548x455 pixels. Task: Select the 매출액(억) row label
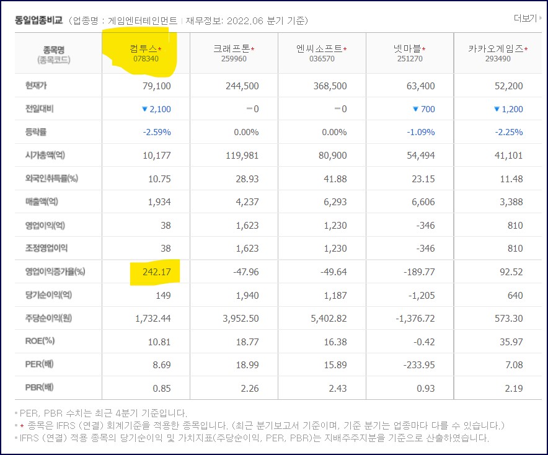42,201
